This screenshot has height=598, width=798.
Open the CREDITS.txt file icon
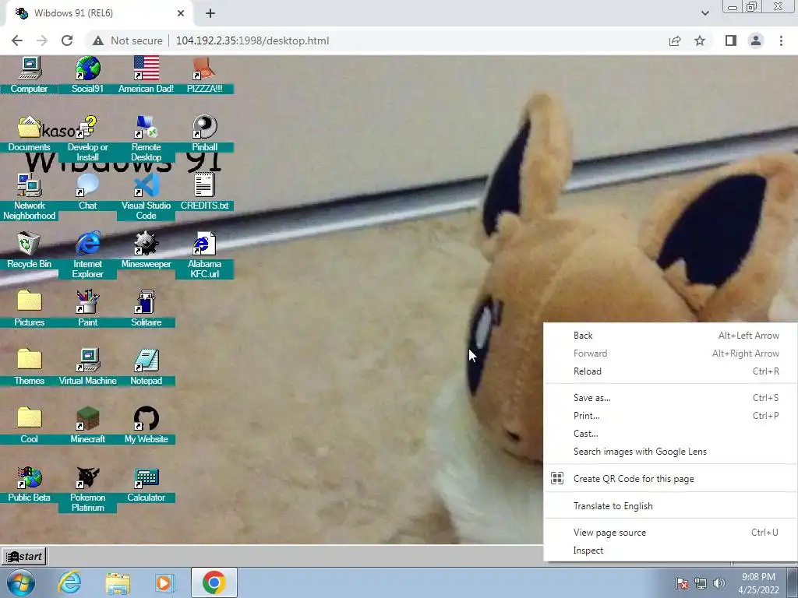pyautogui.click(x=205, y=185)
